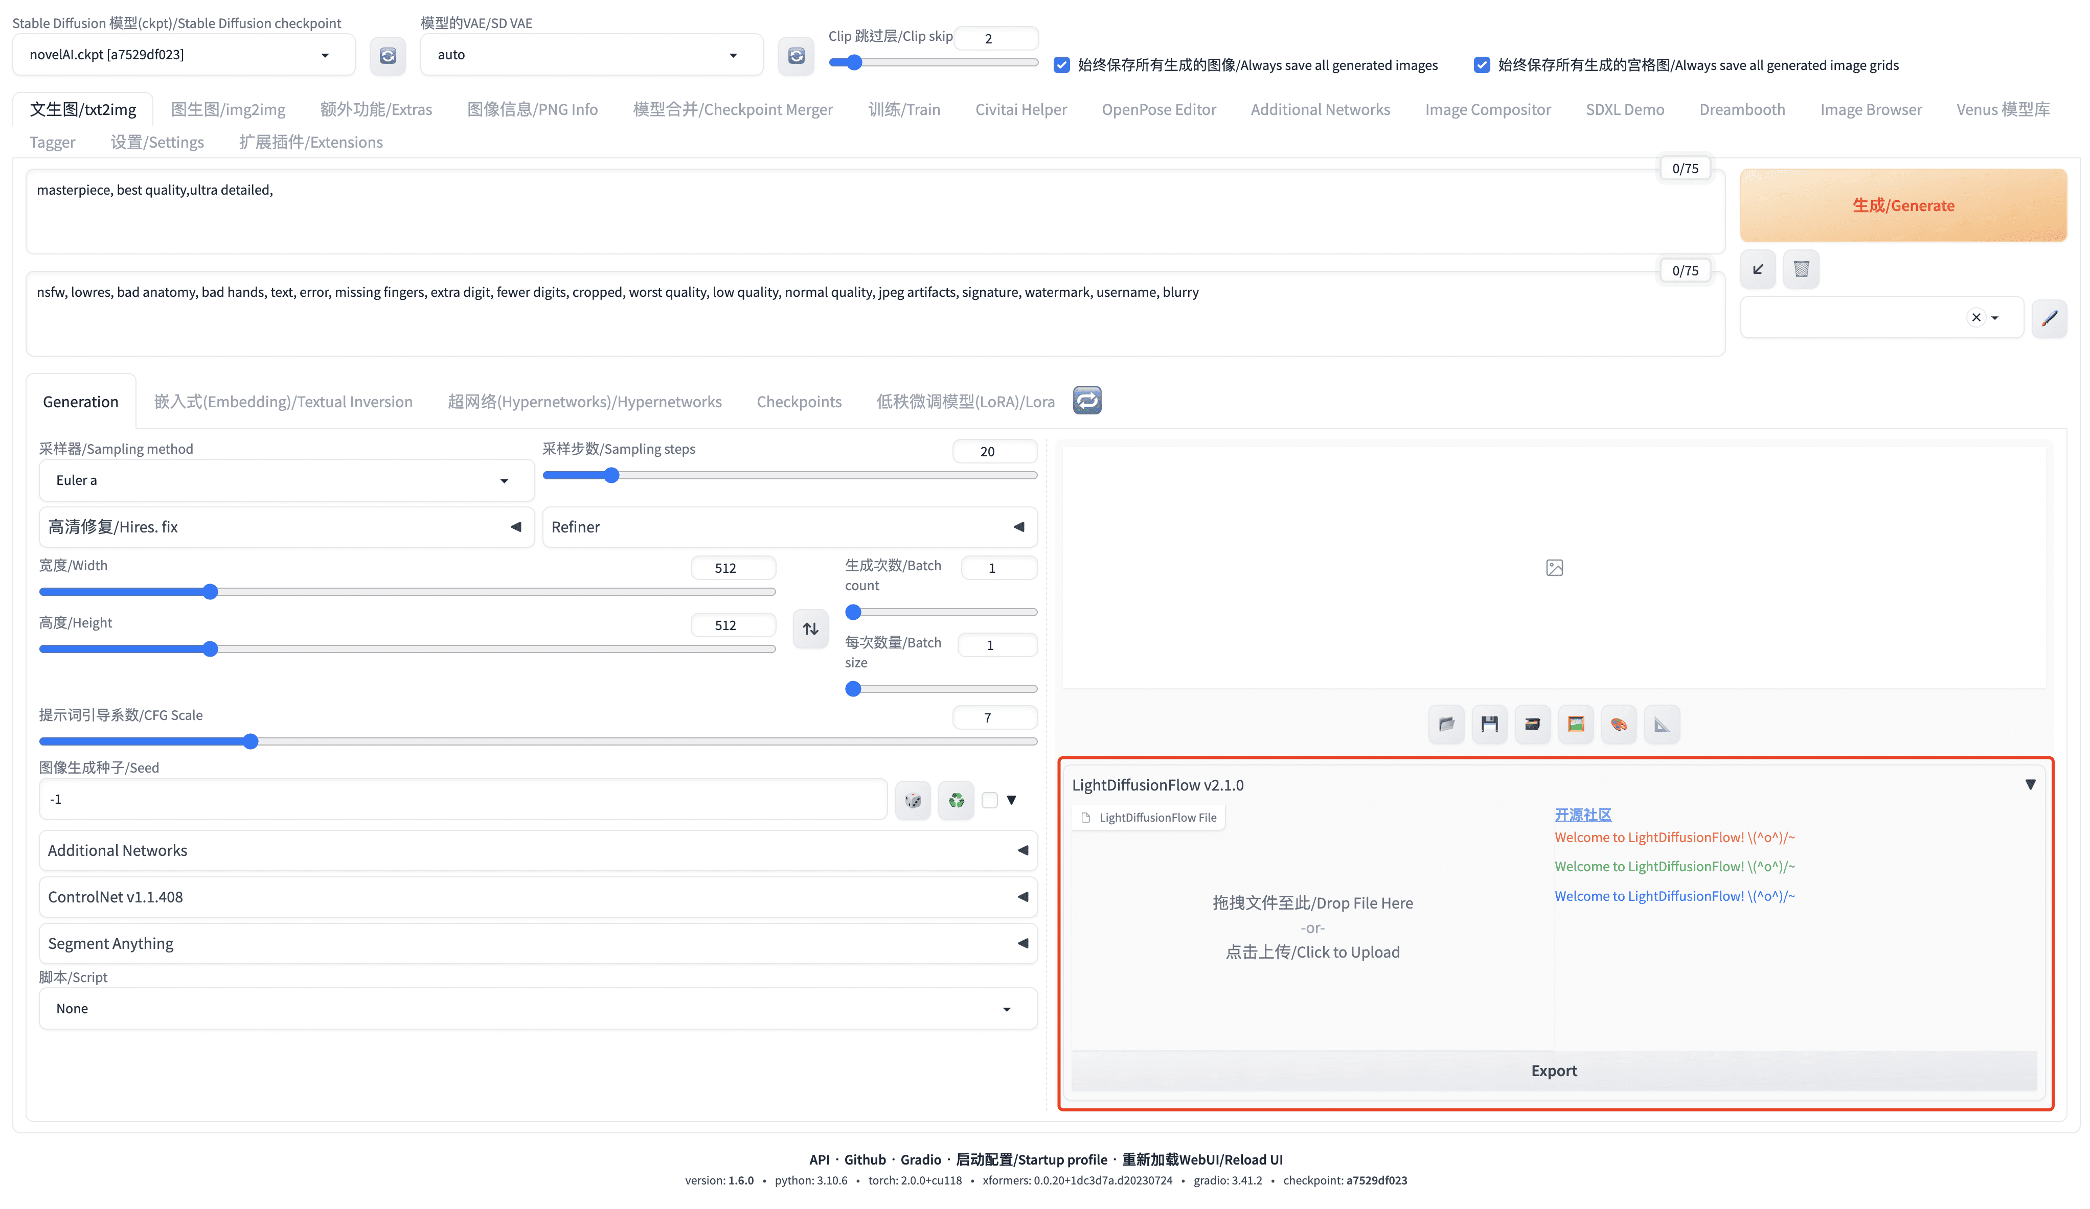Send image to extras ruler icon
2090x1209 pixels.
tap(1661, 724)
